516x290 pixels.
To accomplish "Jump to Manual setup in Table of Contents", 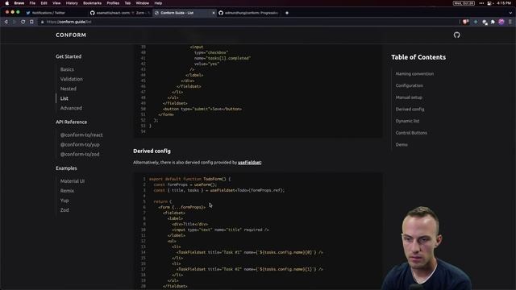I will click(x=409, y=97).
